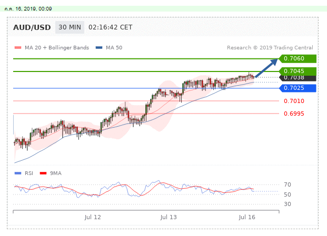
Task: Click the AUD/USD pair title
Action: point(32,27)
